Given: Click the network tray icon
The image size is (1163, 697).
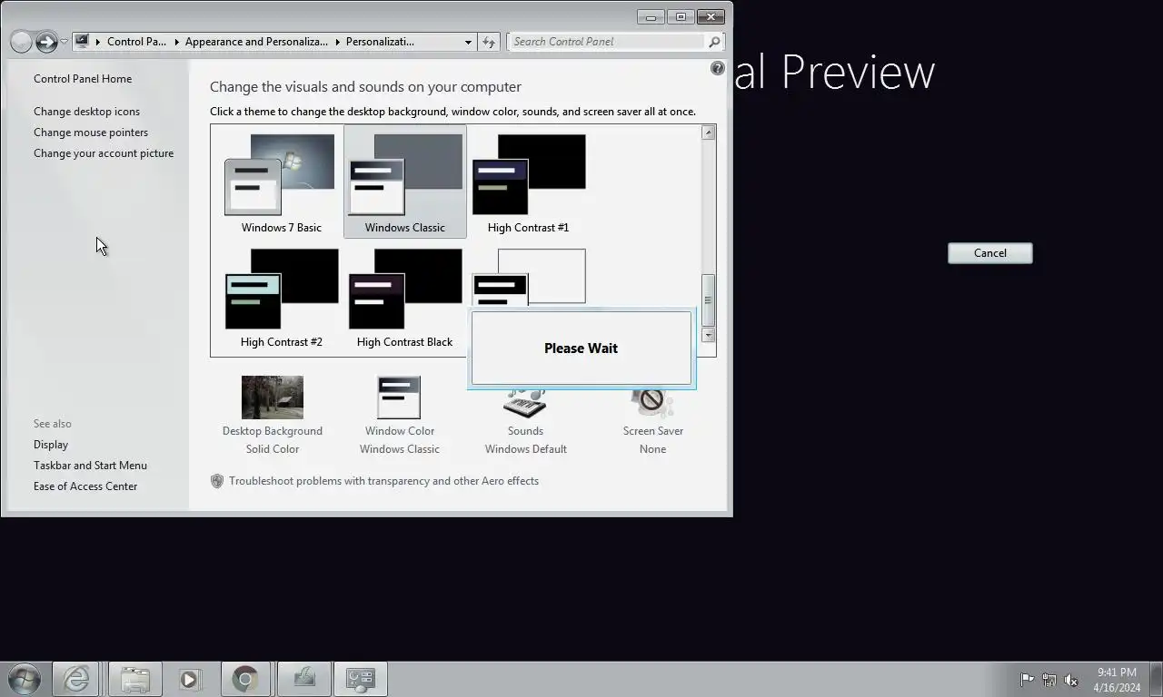Looking at the screenshot, I should tap(1049, 679).
